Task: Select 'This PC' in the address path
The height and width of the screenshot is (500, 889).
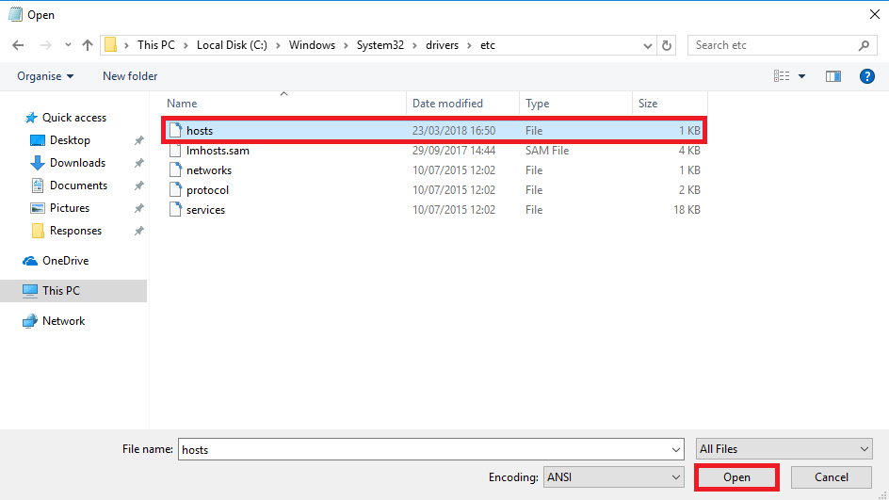Action: tap(156, 45)
